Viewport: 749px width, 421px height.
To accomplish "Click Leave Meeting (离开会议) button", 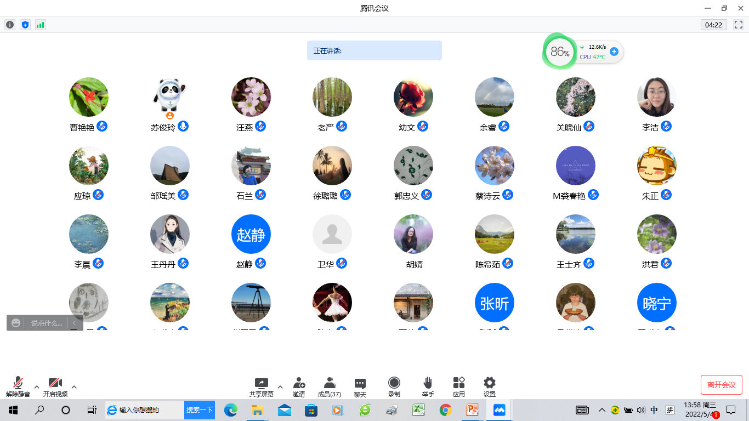I will (x=721, y=385).
